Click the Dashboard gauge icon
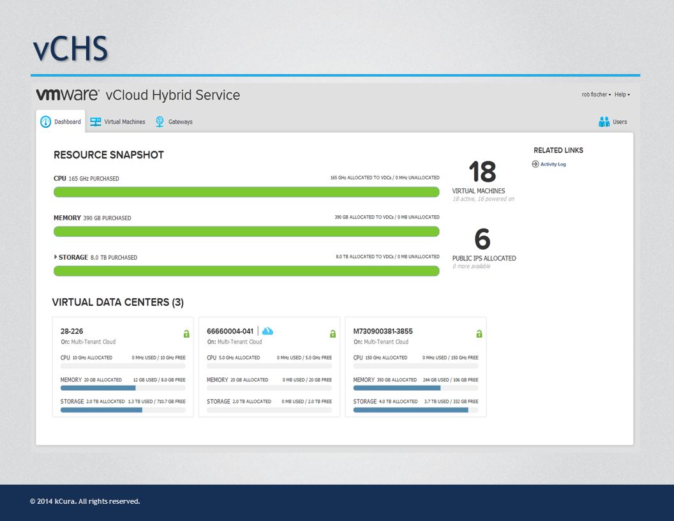This screenshot has width=674, height=521. [x=45, y=122]
